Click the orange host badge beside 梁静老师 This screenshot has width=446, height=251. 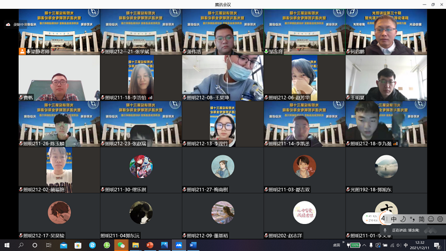[22, 52]
